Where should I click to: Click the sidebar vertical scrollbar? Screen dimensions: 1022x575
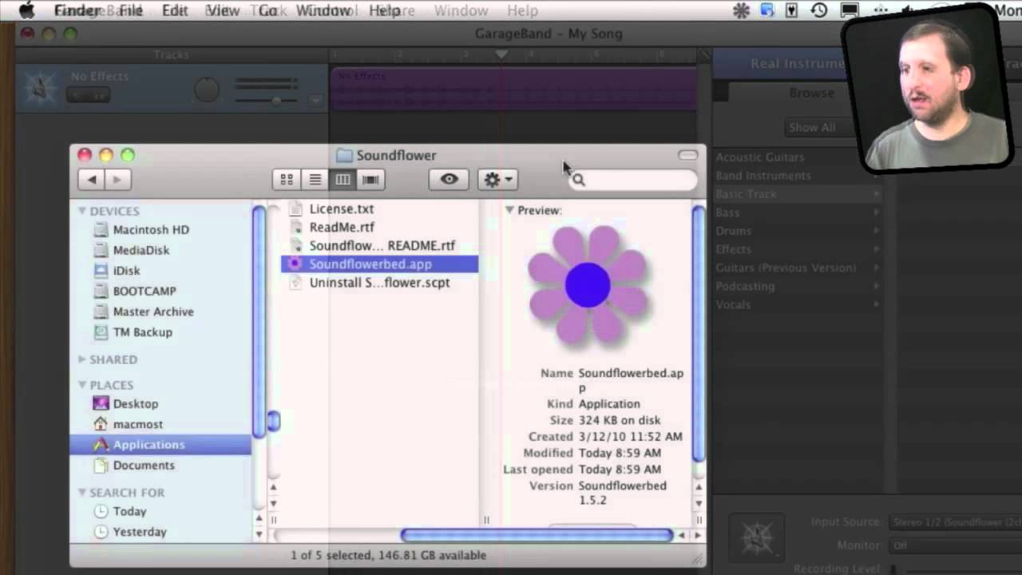point(259,322)
